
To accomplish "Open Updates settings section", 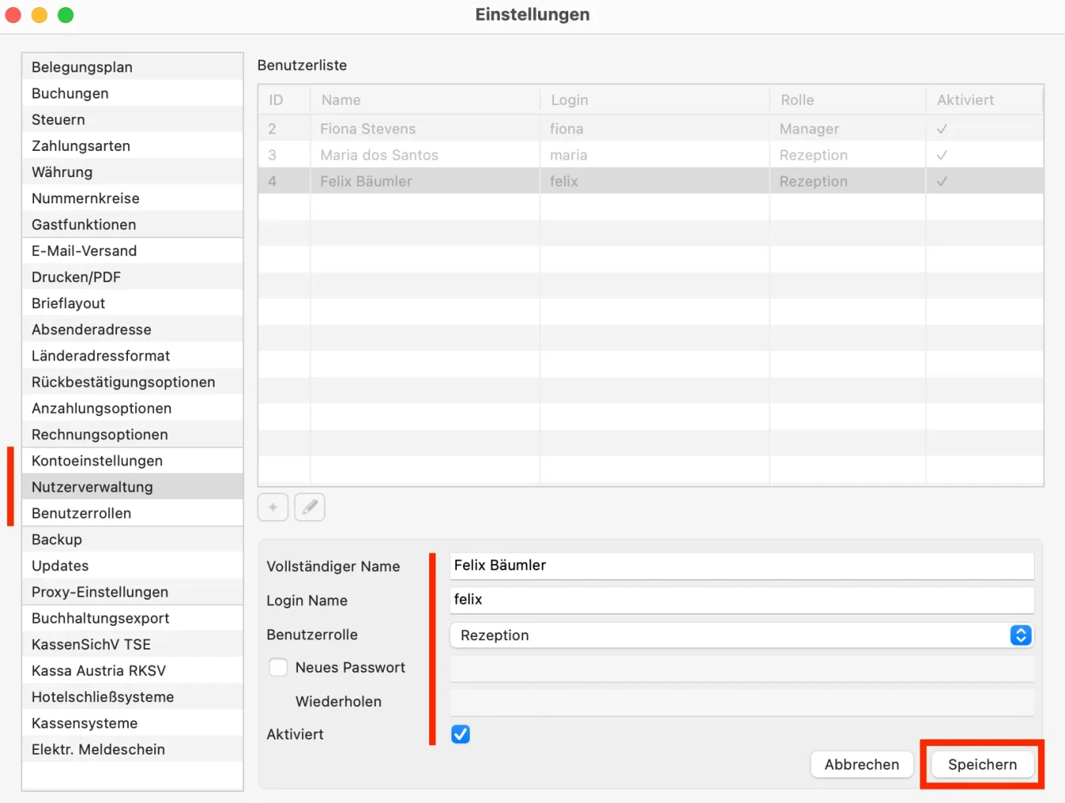I will pos(133,565).
